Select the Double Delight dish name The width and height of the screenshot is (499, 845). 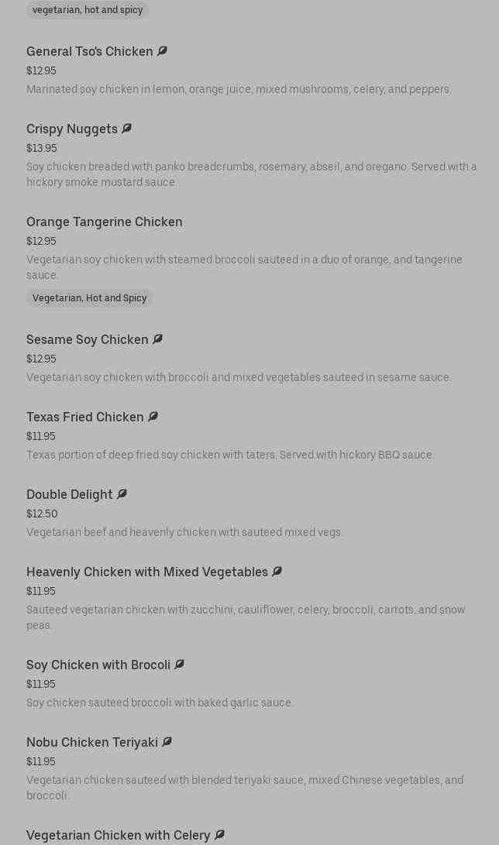pyautogui.click(x=70, y=494)
